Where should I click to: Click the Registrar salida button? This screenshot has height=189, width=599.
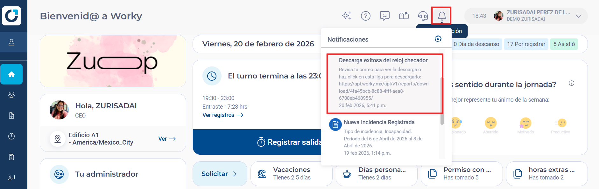pos(257,142)
